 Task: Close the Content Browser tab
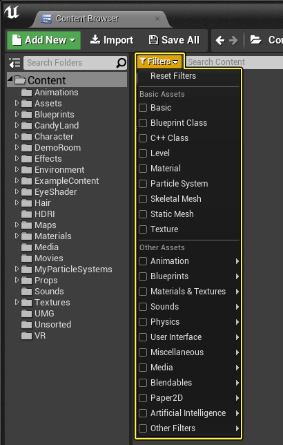[x=157, y=19]
